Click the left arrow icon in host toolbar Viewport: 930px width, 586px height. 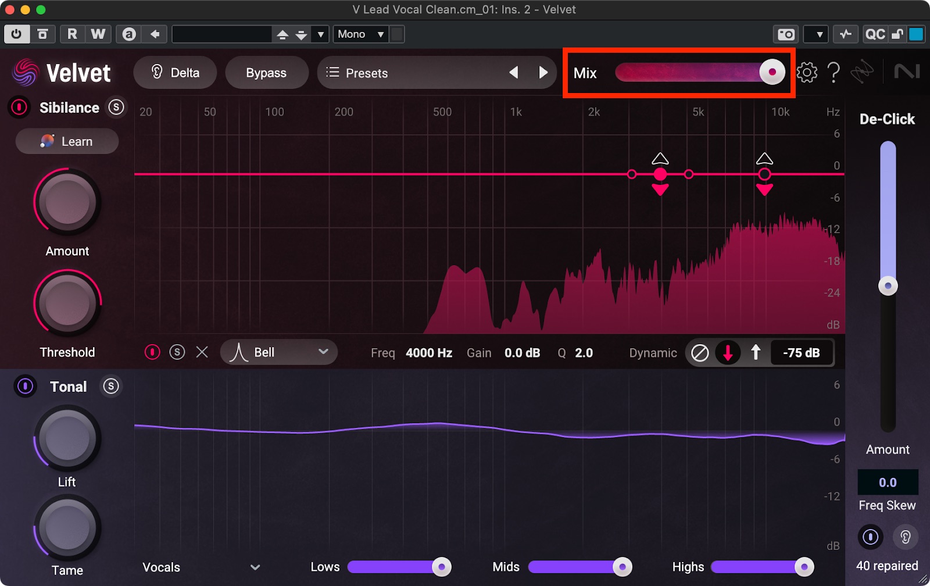pyautogui.click(x=155, y=34)
